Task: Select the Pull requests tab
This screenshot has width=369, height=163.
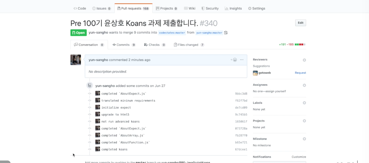Action: (x=133, y=8)
